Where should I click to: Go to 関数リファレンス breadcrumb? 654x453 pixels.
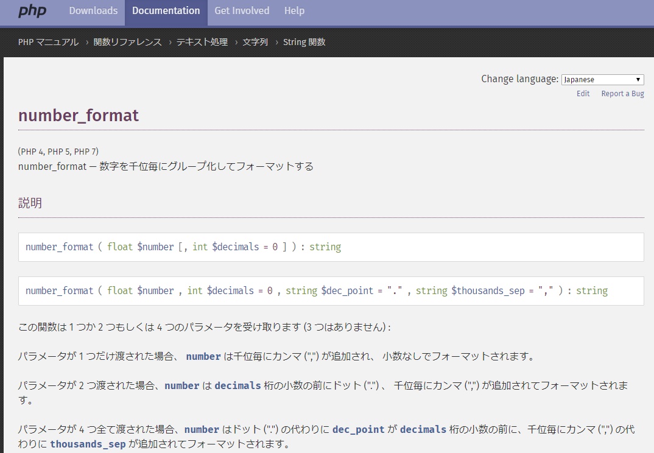point(128,42)
